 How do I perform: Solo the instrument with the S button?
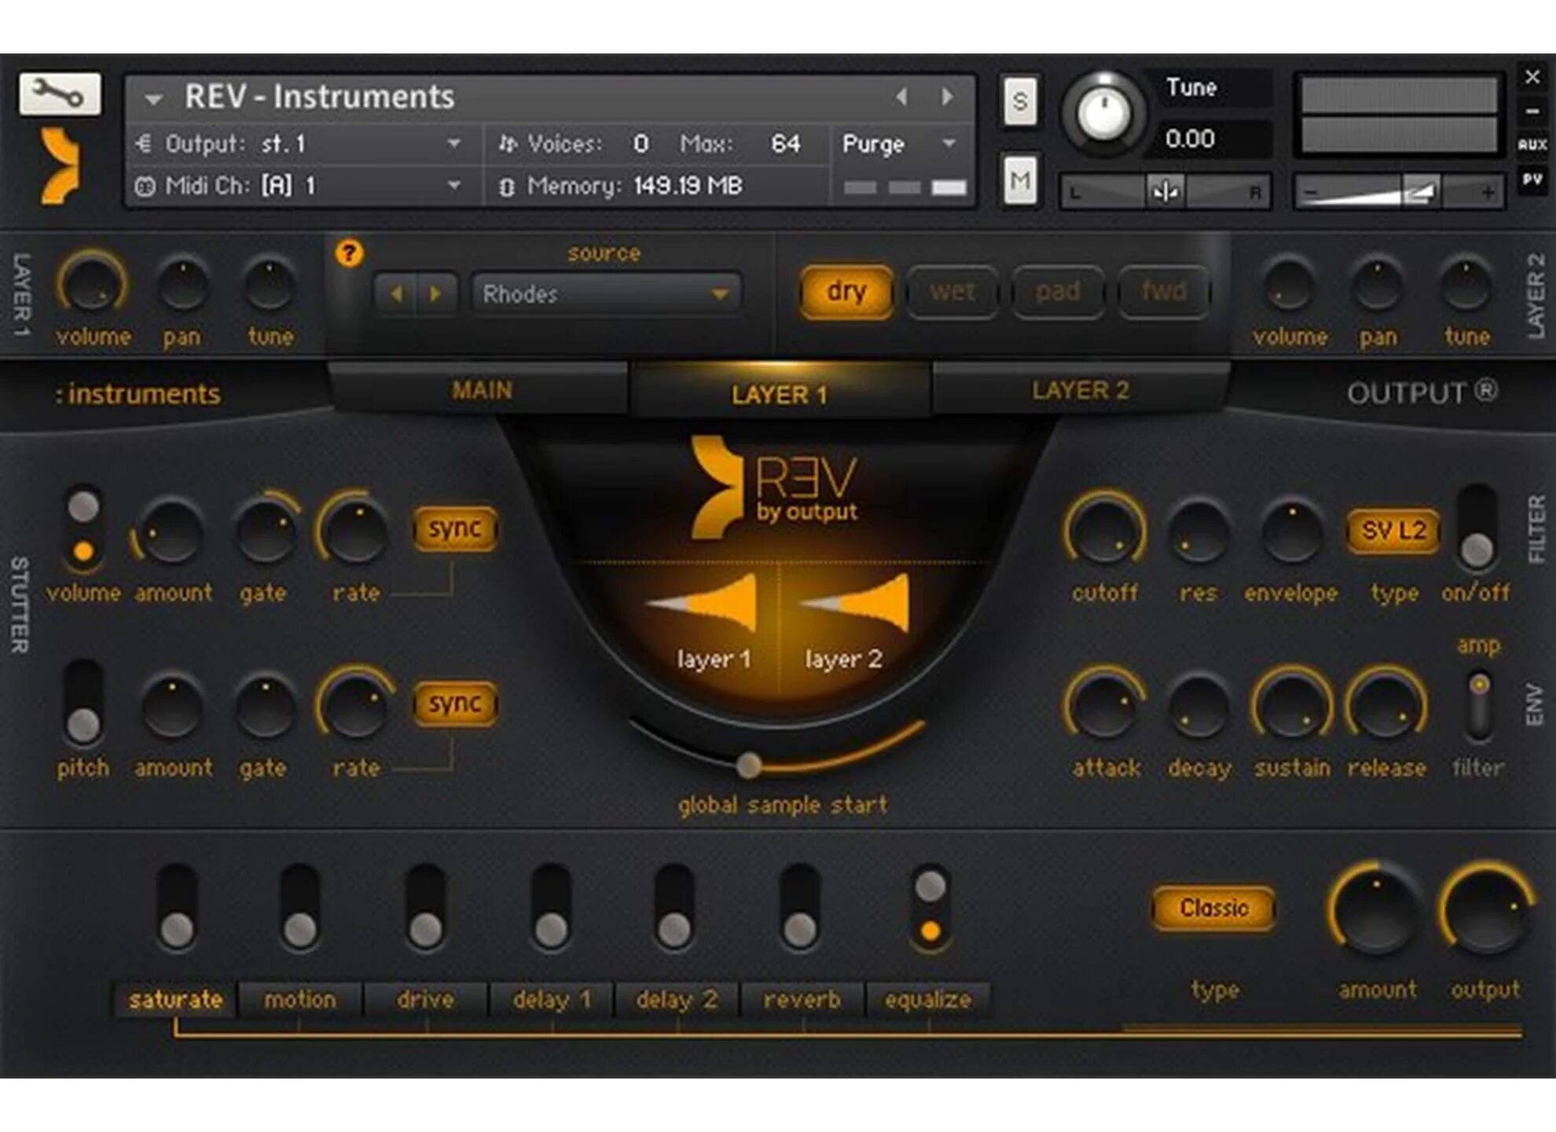pyautogui.click(x=1021, y=102)
